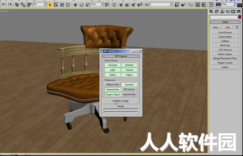Click the Rectangular Selection Region icon
Screen dimensions: 243x156
coord(62,5)
